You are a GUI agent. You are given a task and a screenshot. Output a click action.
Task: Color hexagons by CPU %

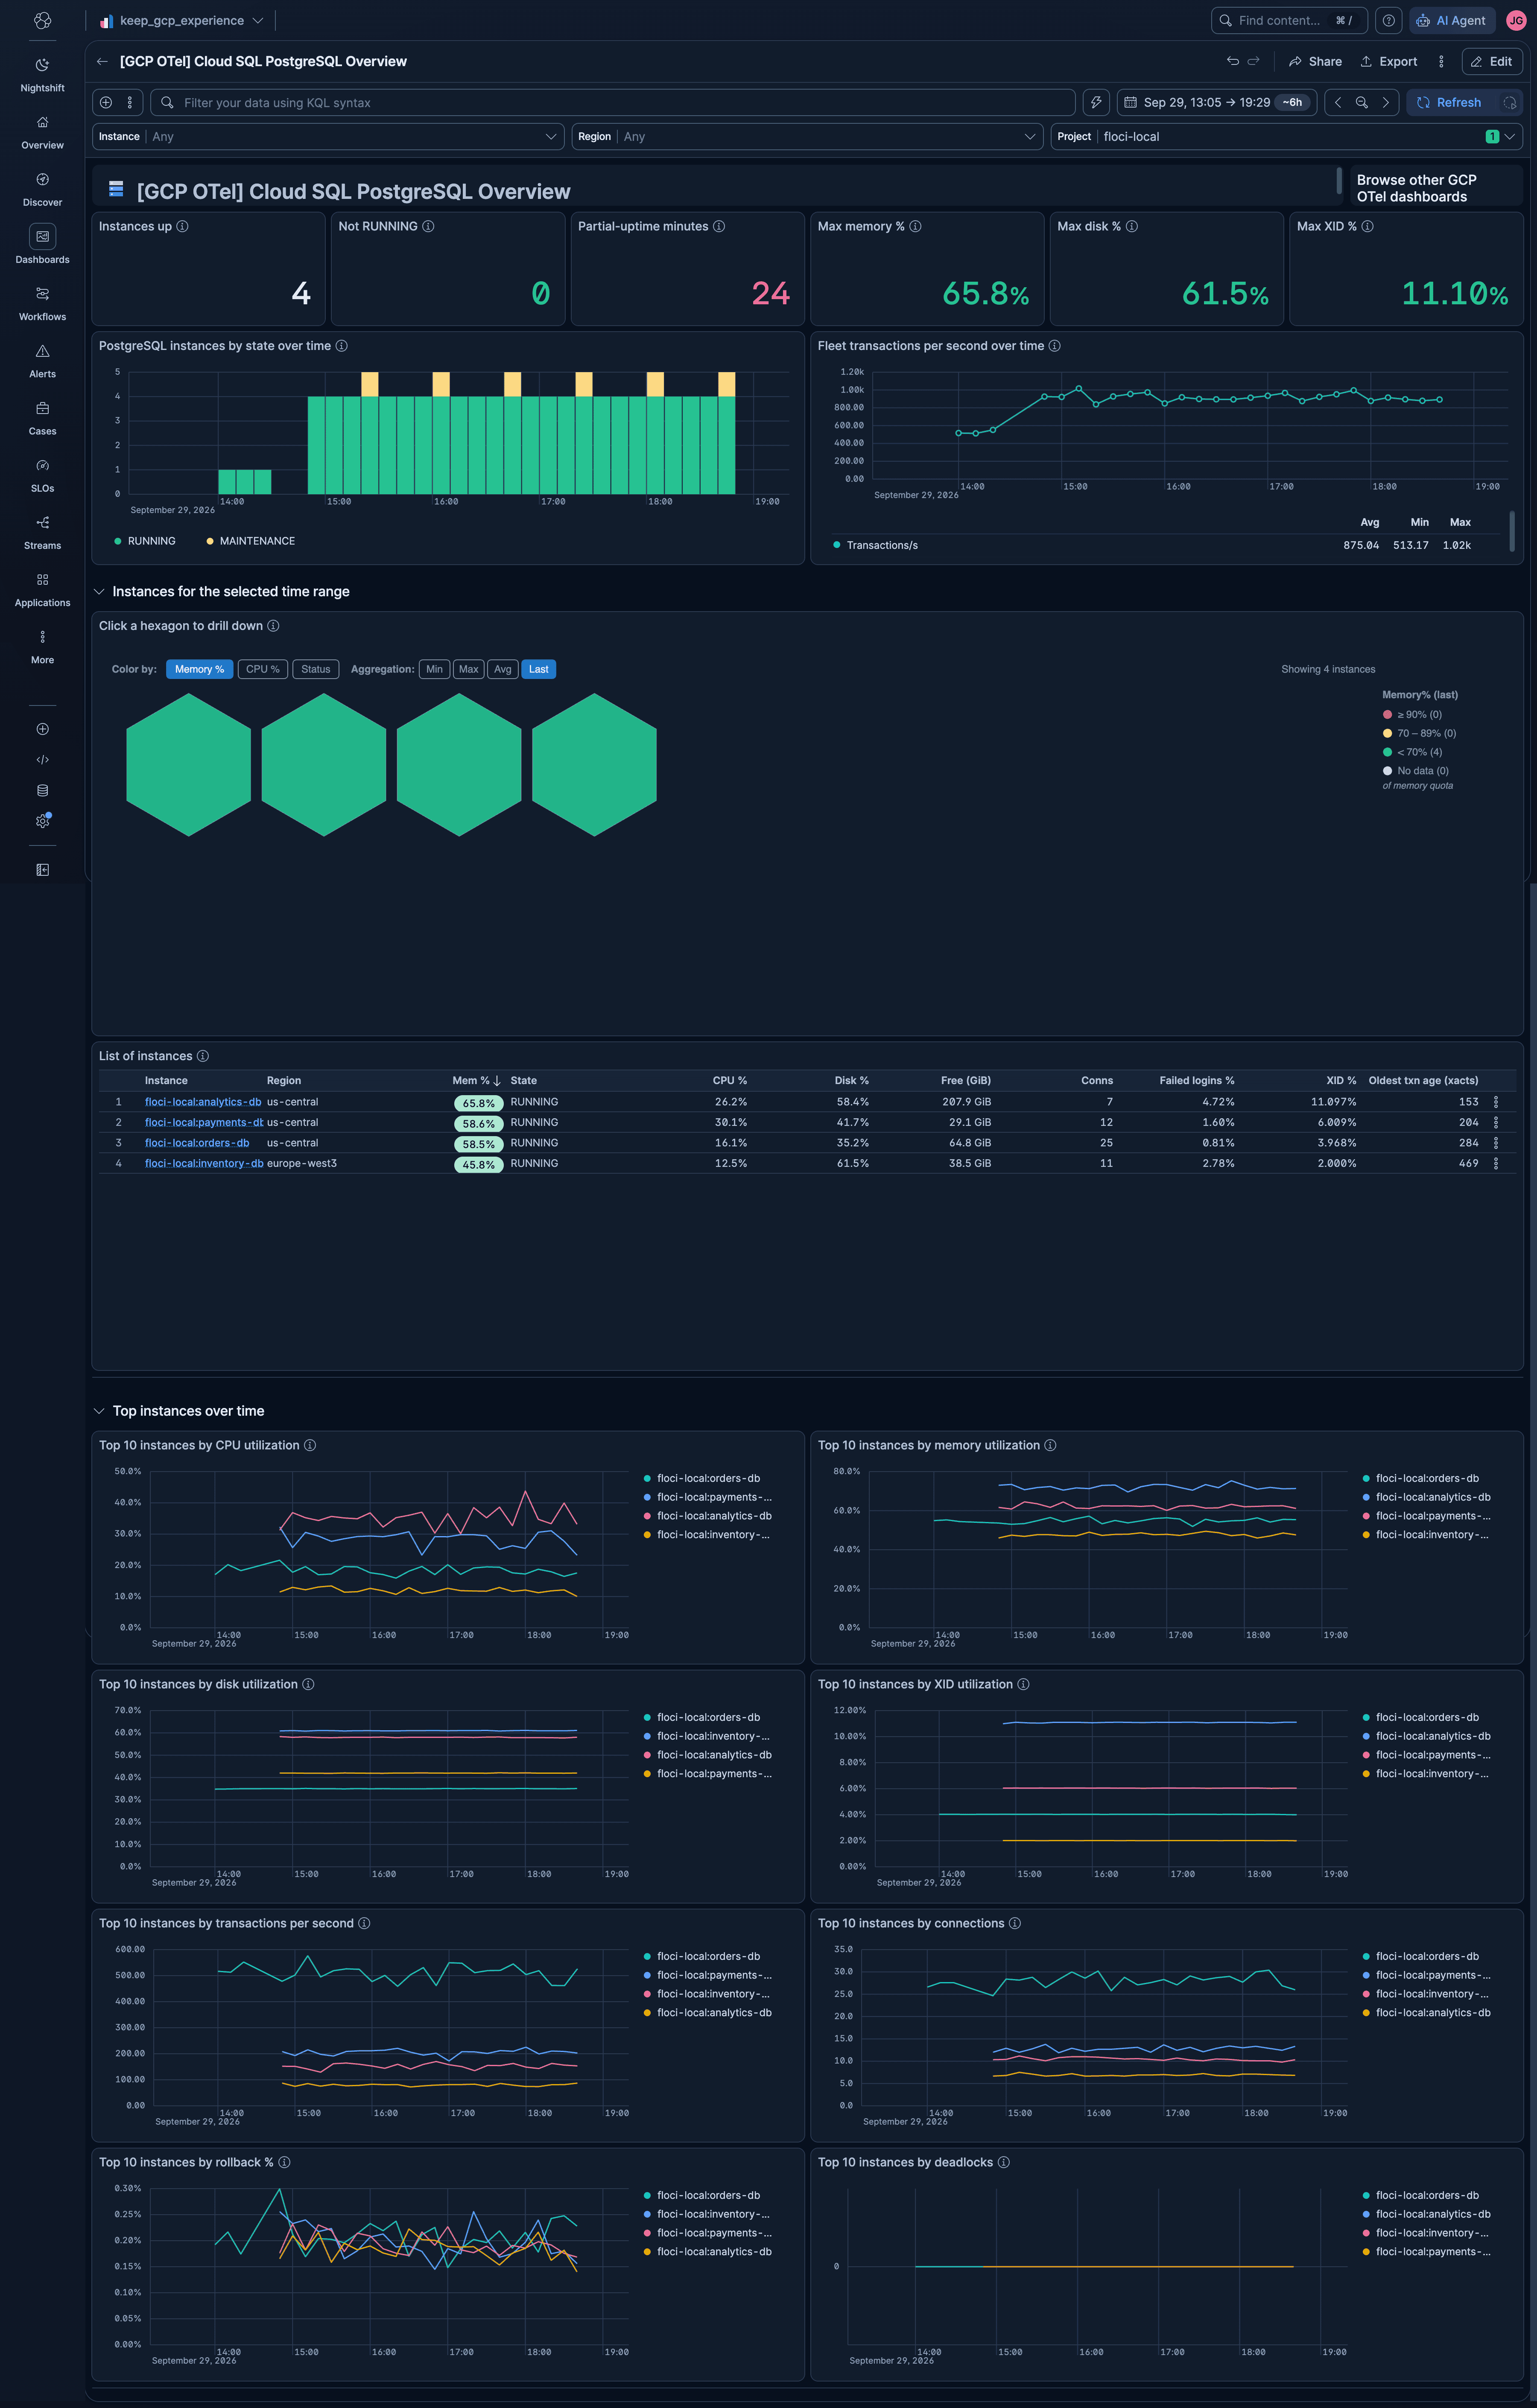coord(263,669)
